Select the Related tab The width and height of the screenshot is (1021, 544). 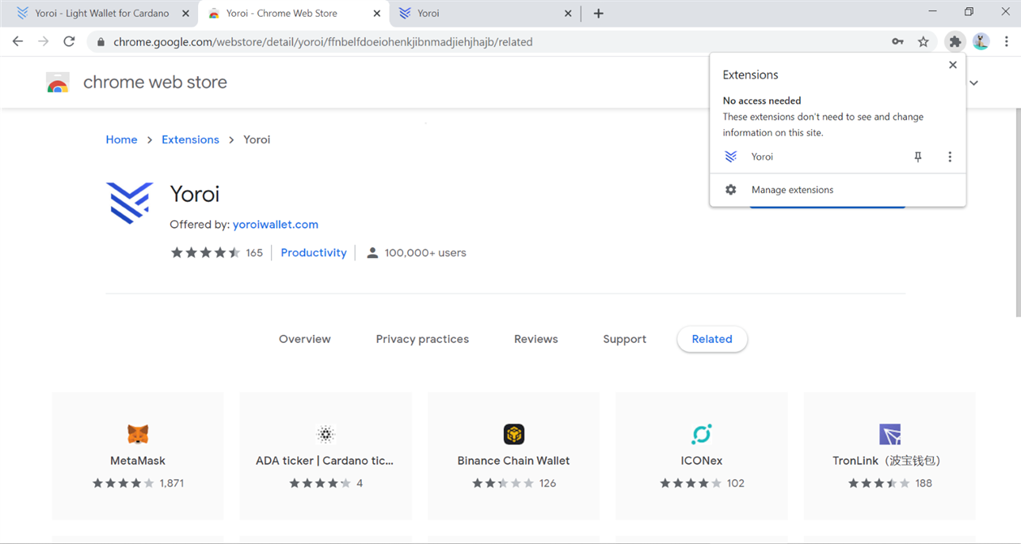[712, 339]
